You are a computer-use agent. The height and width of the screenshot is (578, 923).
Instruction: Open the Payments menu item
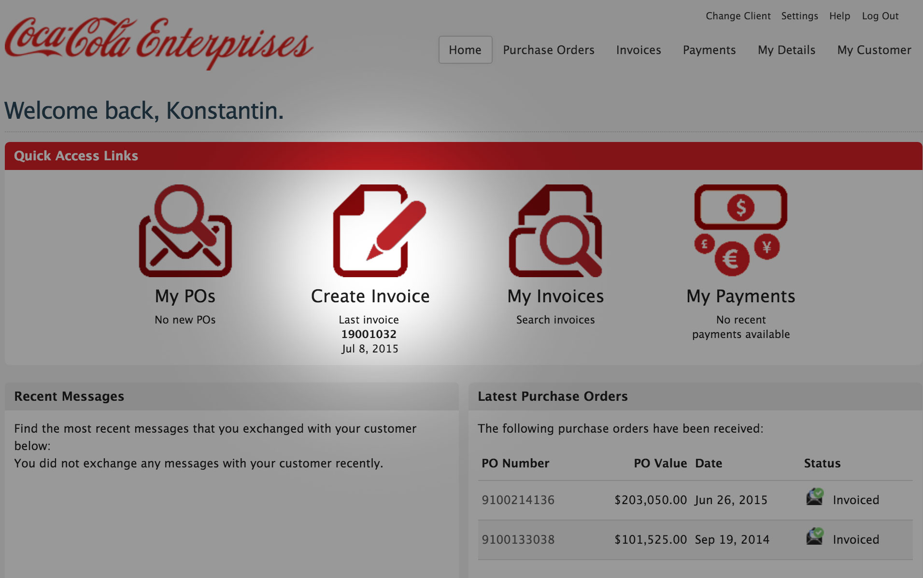(709, 50)
